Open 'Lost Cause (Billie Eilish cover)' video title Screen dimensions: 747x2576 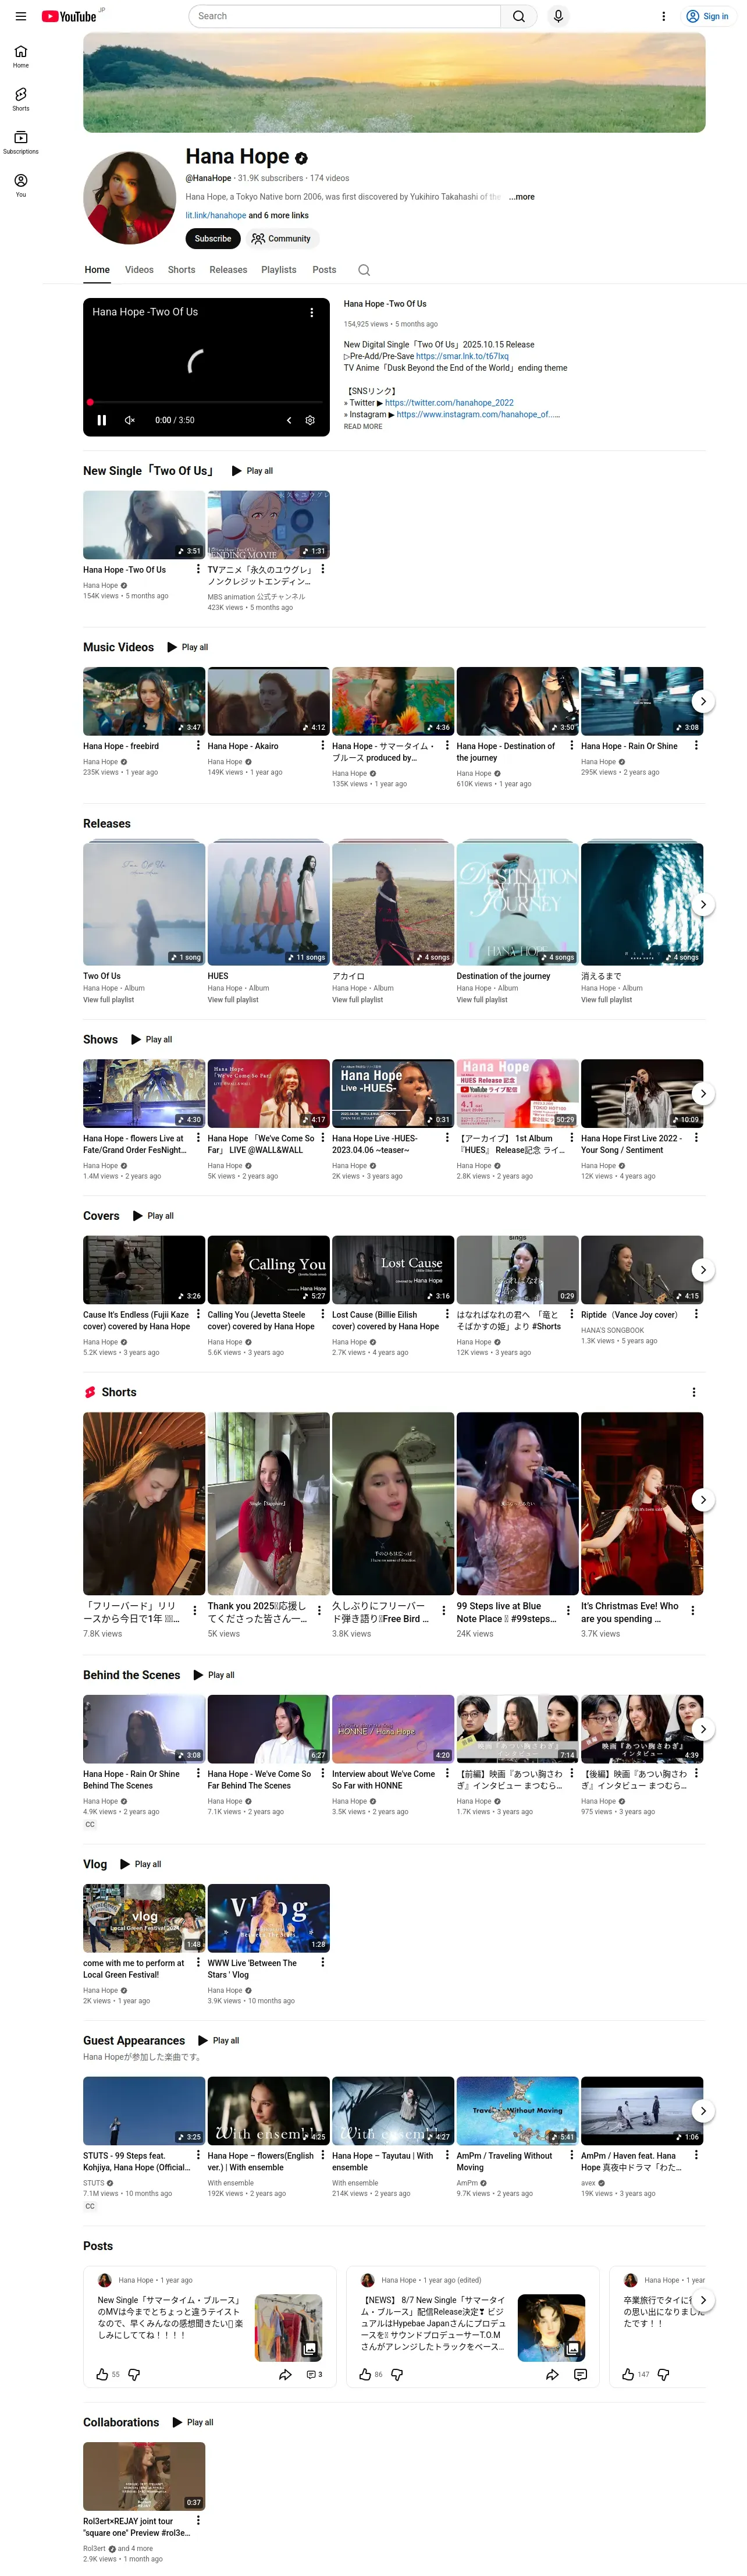(385, 1320)
